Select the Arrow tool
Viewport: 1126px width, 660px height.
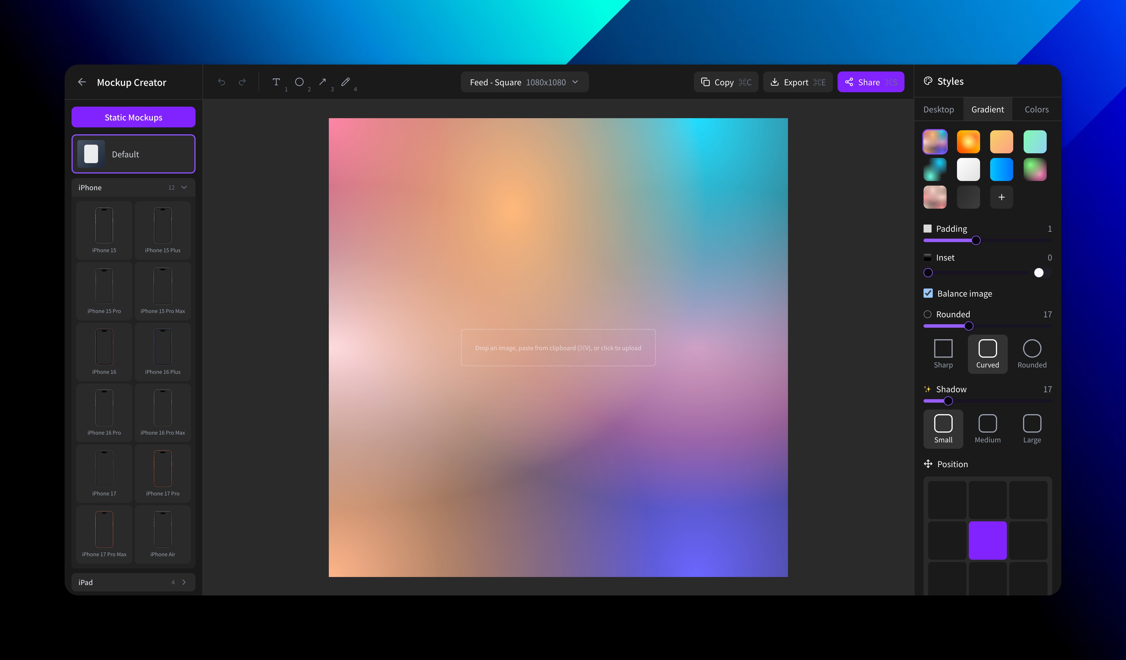coord(323,82)
